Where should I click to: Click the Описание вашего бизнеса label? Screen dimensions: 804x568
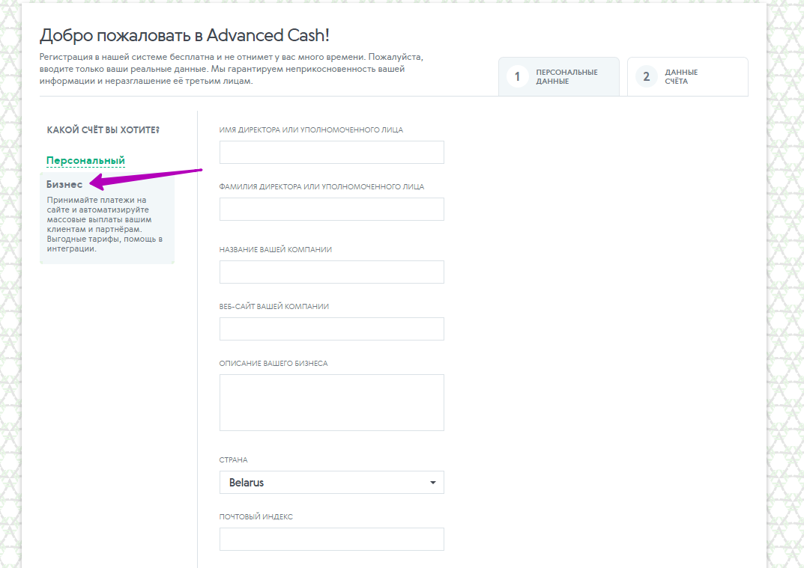273,363
